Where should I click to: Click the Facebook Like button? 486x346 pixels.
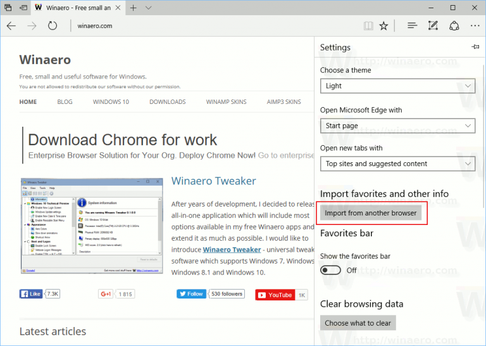[x=30, y=294]
